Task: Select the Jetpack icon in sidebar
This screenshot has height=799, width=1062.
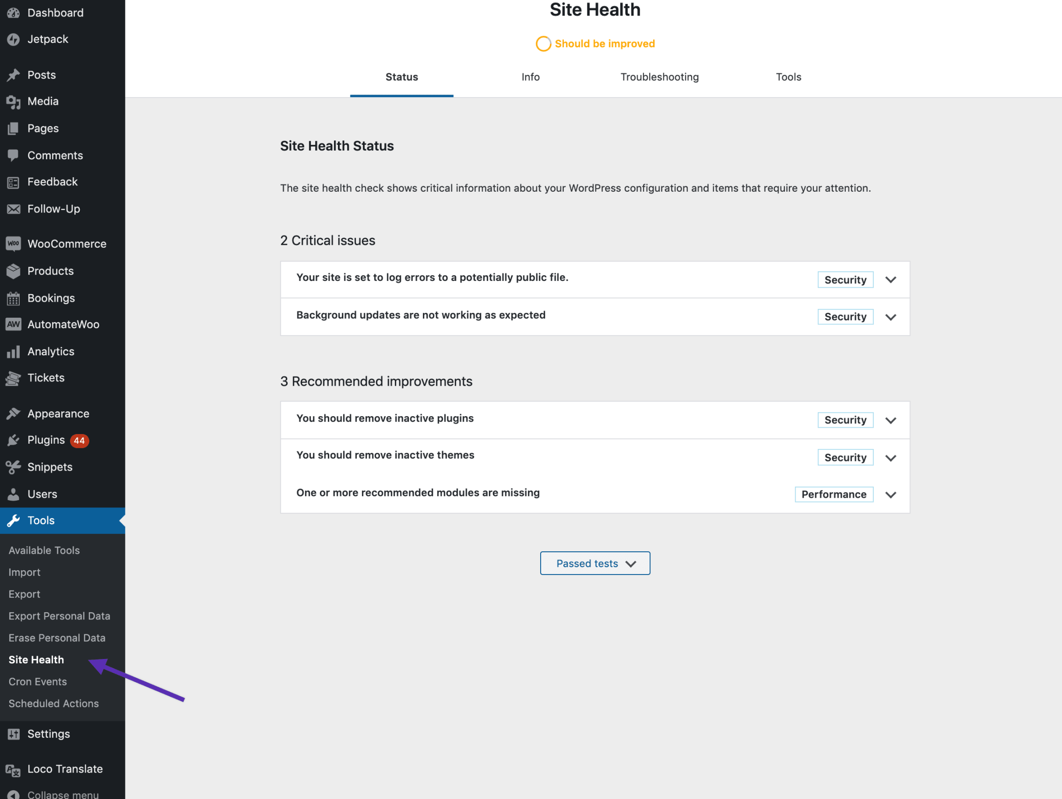Action: point(14,39)
